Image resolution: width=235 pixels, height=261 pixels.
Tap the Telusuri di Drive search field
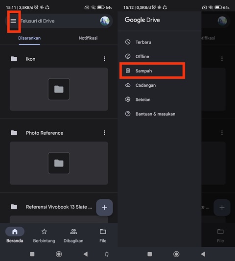coord(59,21)
